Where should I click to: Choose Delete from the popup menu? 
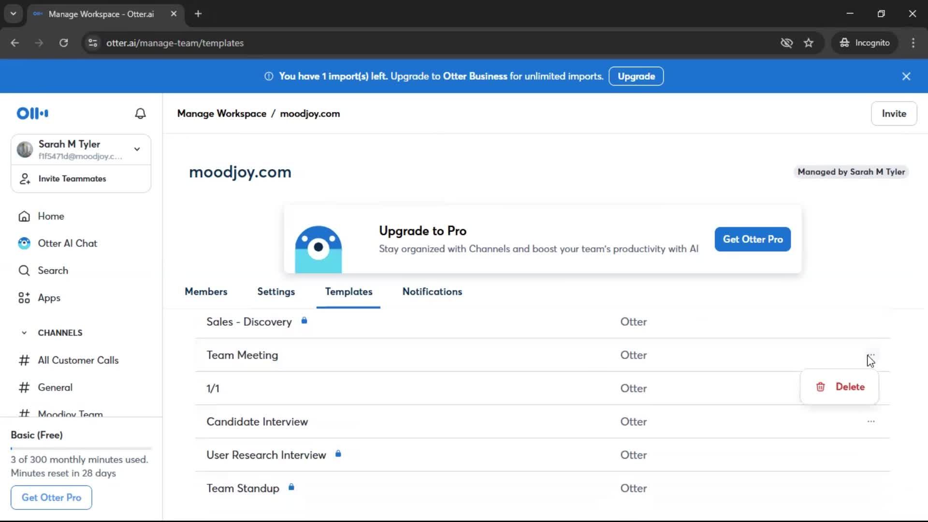point(840,387)
